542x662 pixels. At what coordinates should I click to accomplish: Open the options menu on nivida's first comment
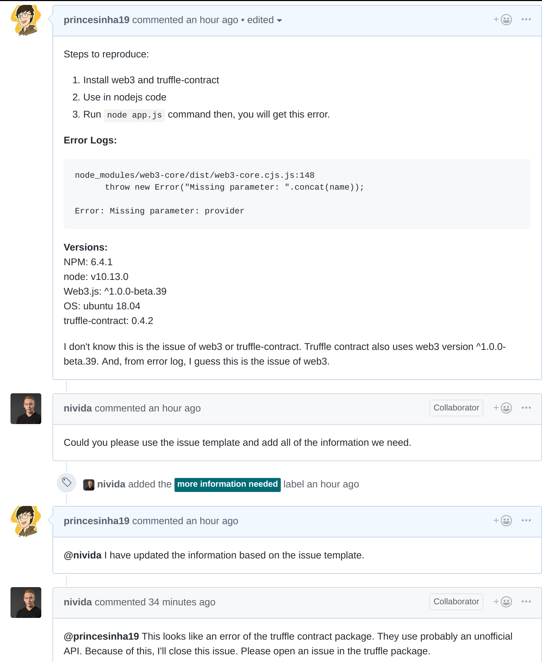click(526, 408)
